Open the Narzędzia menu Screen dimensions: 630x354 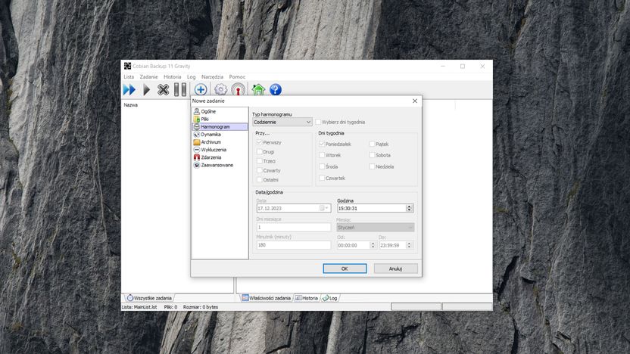tap(212, 76)
